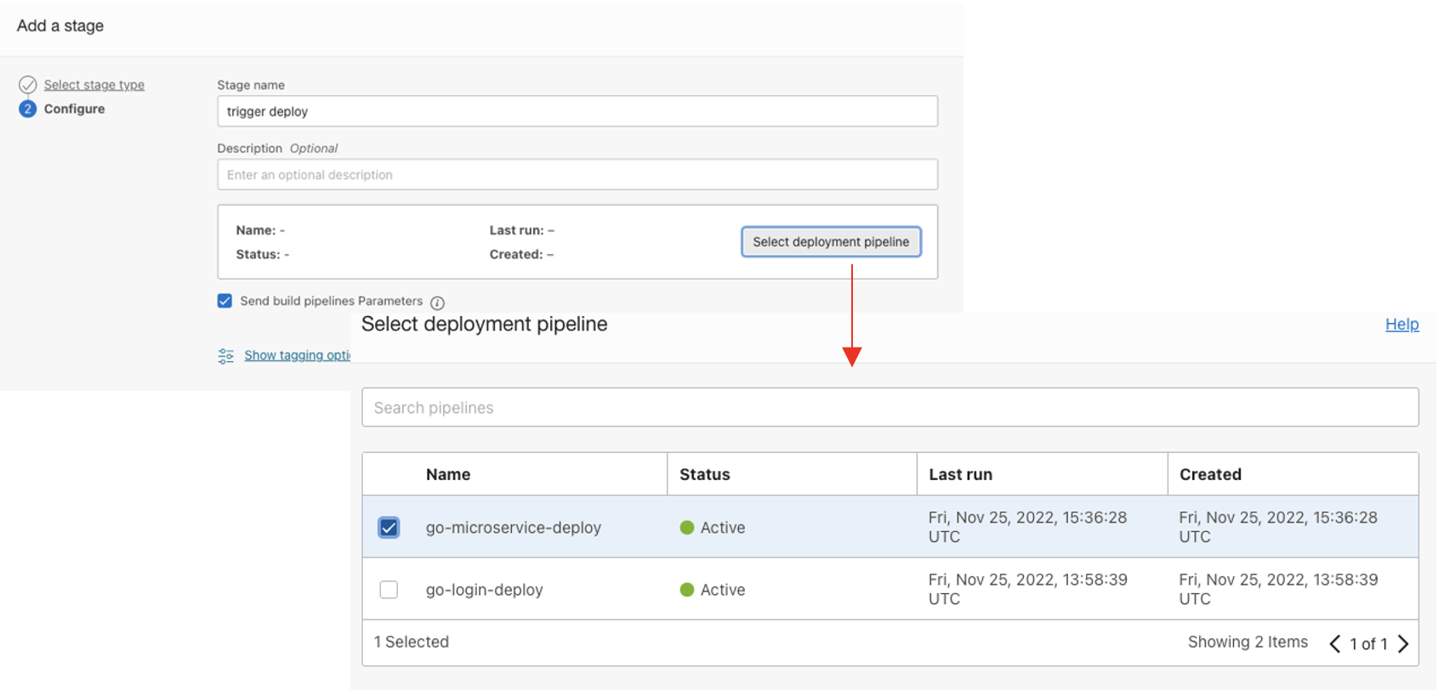Image resolution: width=1444 pixels, height=690 pixels.
Task: Open the Help link
Action: click(x=1401, y=324)
